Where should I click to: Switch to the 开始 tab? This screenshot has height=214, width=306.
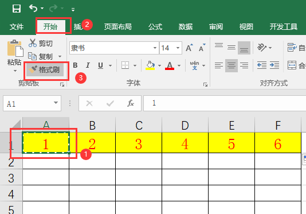click(50, 26)
